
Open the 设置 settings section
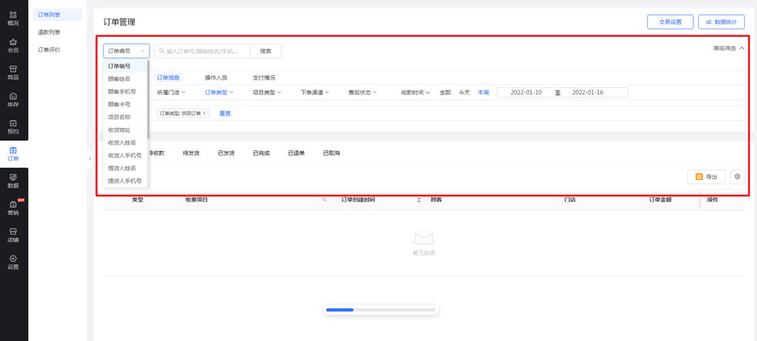pos(13,262)
